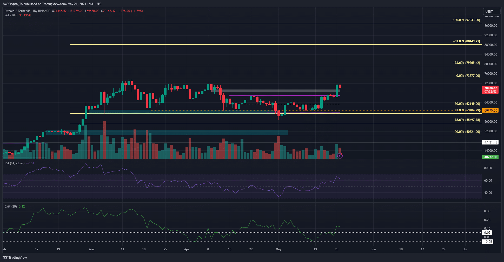Select the −61.80% (88149.21) Fib label
This screenshot has width=504, height=262.
(467, 41)
